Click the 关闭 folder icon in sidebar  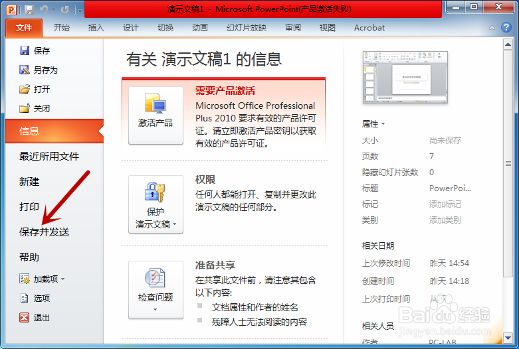[25, 108]
